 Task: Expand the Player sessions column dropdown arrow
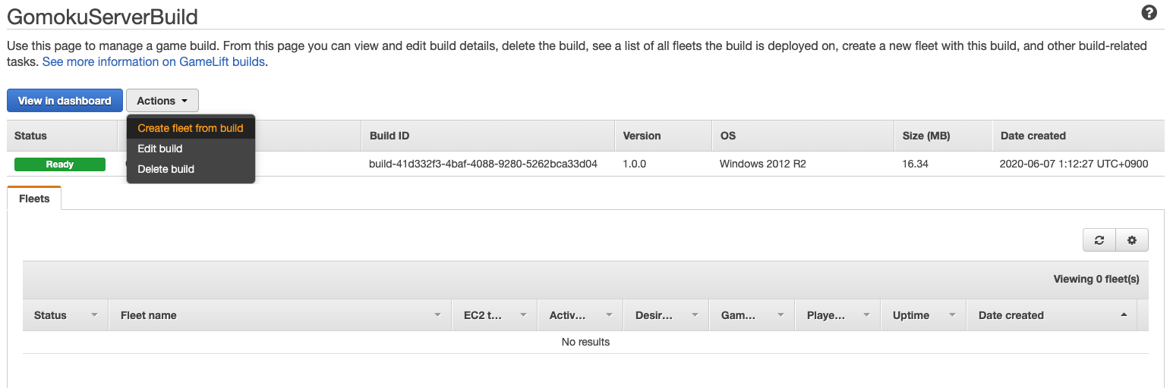click(866, 315)
